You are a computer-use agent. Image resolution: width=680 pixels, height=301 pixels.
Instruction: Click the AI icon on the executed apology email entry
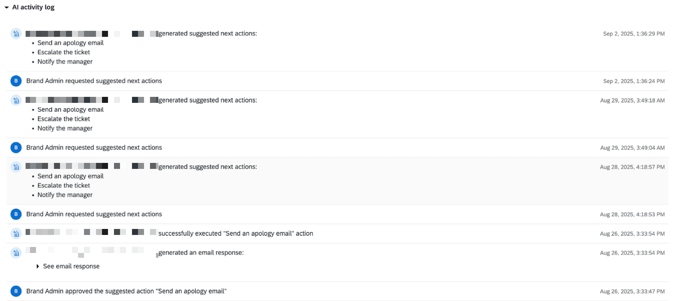(x=16, y=233)
